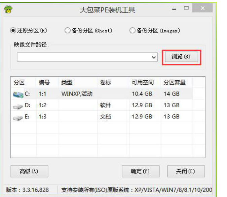This screenshot has width=227, height=197.
Task: Open the image file path dropdown arrow
Action: [154, 57]
